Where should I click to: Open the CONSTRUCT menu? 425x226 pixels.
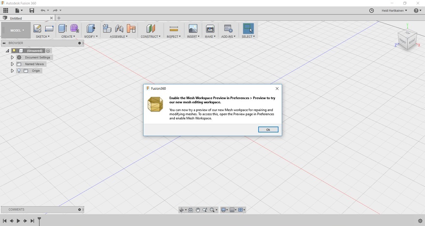[150, 36]
